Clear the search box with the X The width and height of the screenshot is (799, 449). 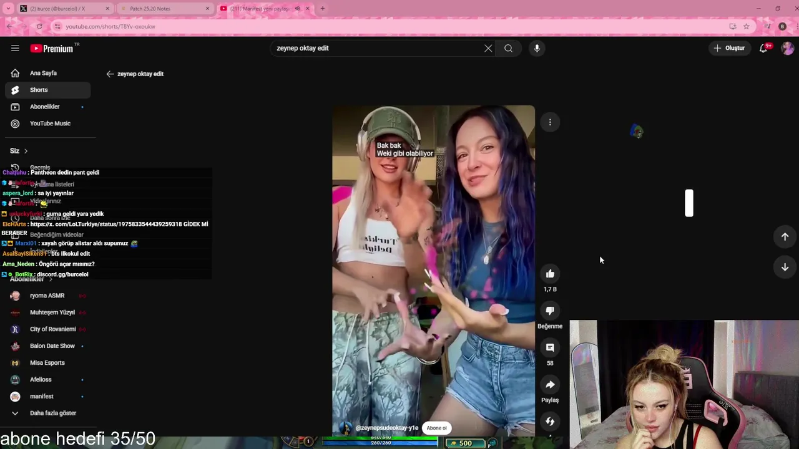tap(488, 48)
